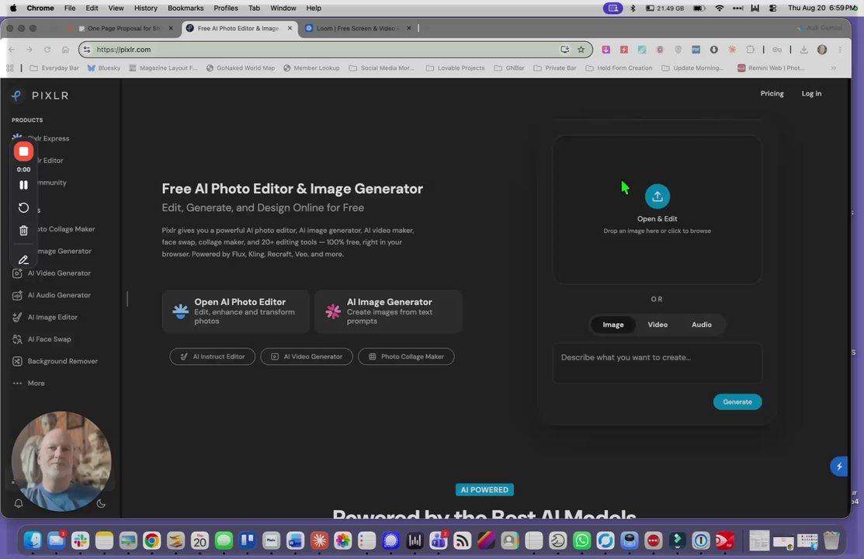Click the Open & Edit upload icon
The width and height of the screenshot is (864, 559).
click(657, 196)
